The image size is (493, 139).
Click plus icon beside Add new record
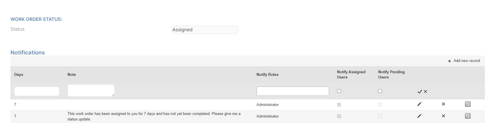(x=450, y=61)
